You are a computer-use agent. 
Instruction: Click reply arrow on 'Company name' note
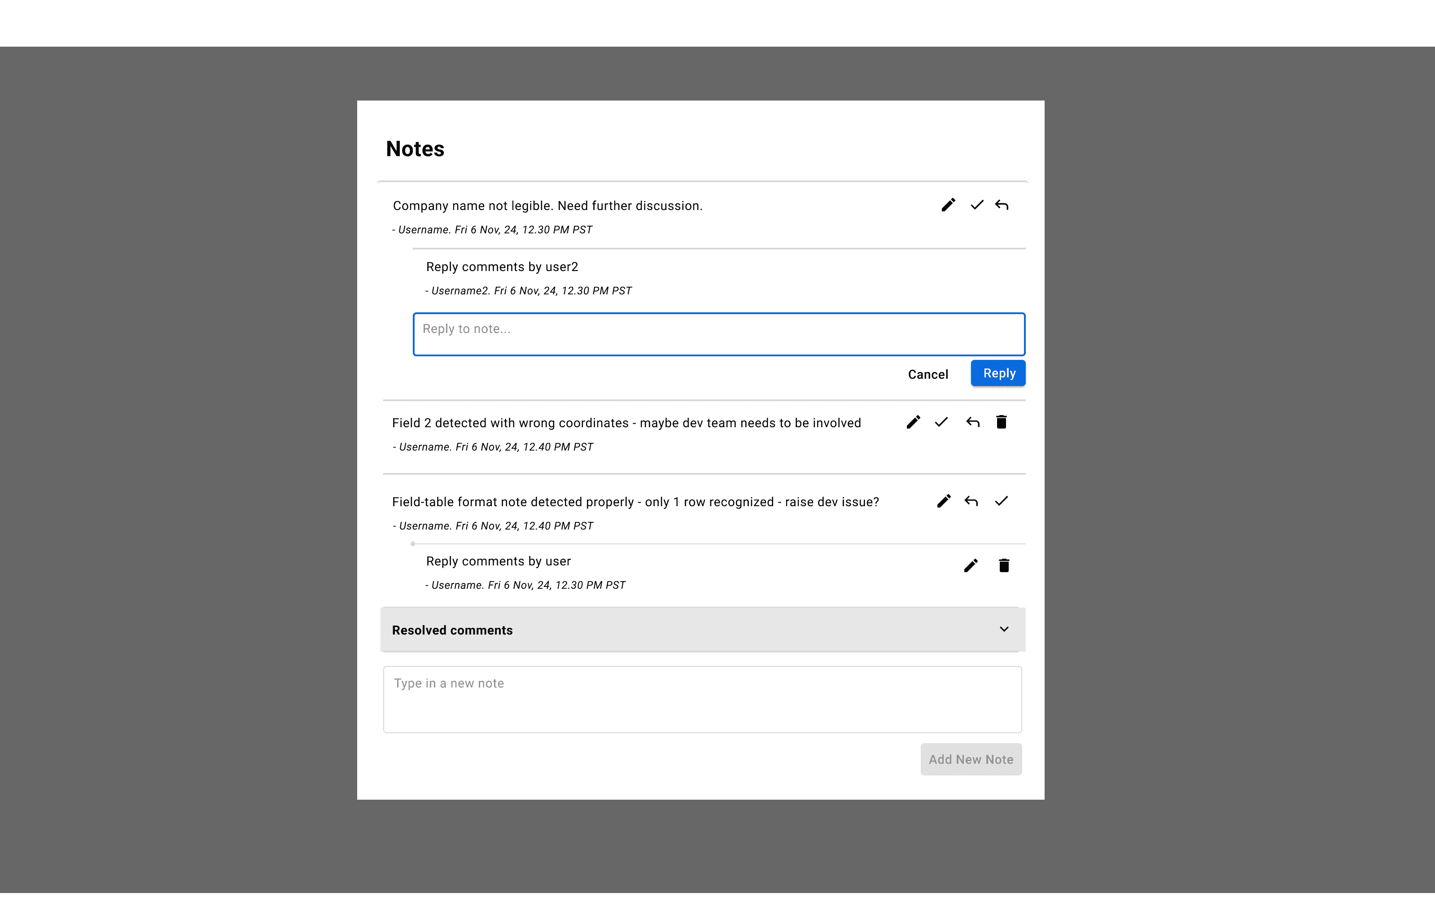(x=1002, y=205)
